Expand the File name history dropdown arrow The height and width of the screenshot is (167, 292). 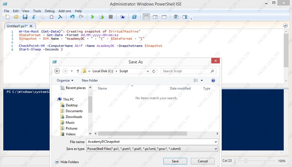click(x=216, y=142)
